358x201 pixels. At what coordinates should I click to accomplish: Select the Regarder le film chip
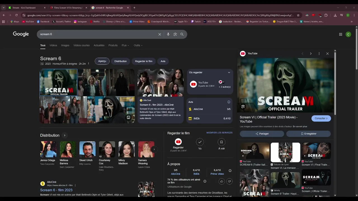coord(144,61)
